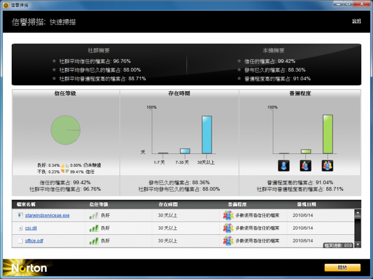Click the csi.dll file icon

pyautogui.click(x=20, y=228)
